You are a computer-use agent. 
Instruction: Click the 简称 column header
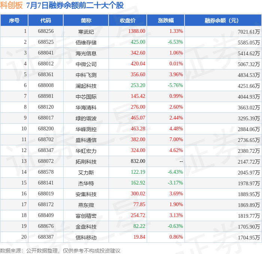[86, 20]
